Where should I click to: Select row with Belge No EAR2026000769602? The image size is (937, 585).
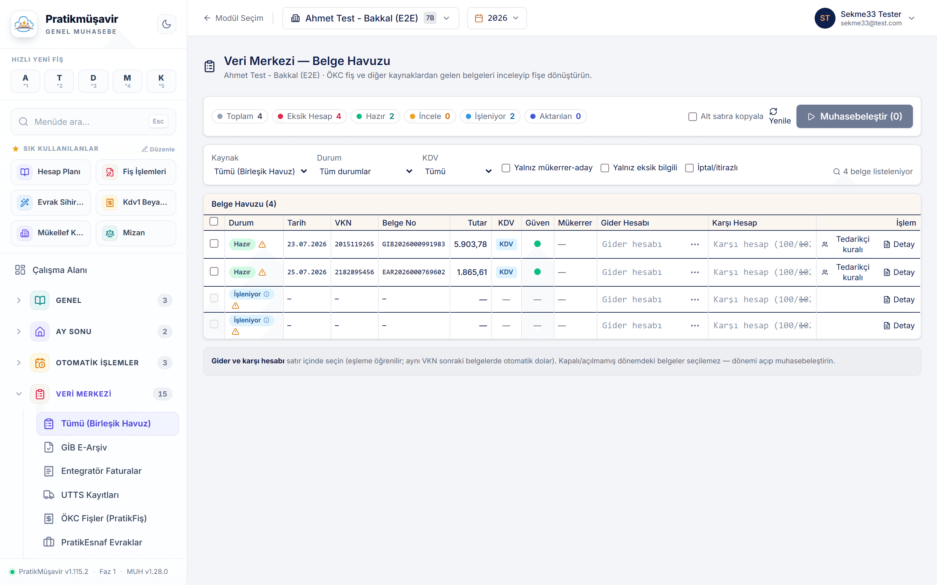click(x=214, y=271)
